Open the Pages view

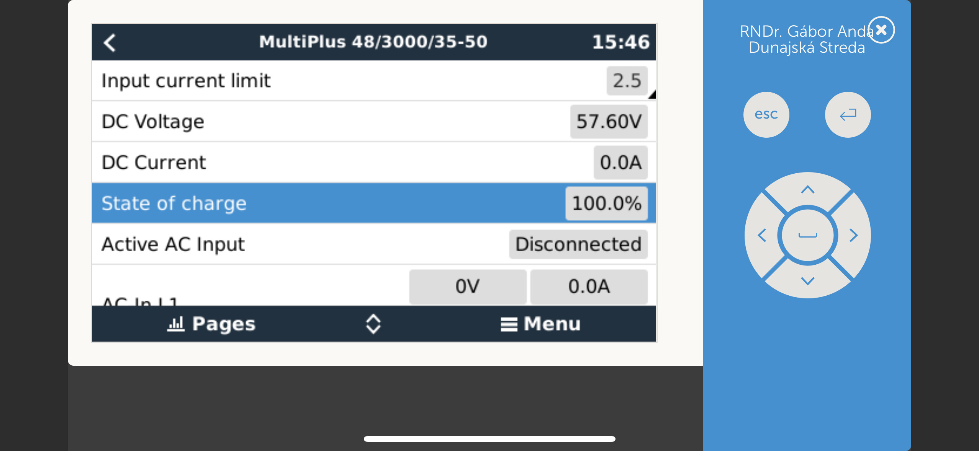click(211, 324)
